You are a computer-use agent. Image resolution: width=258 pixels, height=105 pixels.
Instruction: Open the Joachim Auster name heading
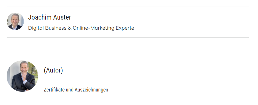tap(50, 17)
